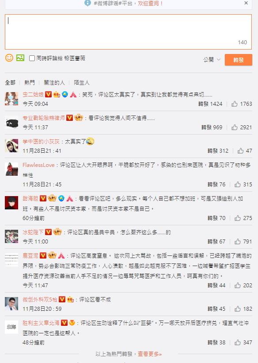Like 虫二姑娘's comment with thumbs-up
The height and width of the screenshot is (363, 258).
pos(235,104)
